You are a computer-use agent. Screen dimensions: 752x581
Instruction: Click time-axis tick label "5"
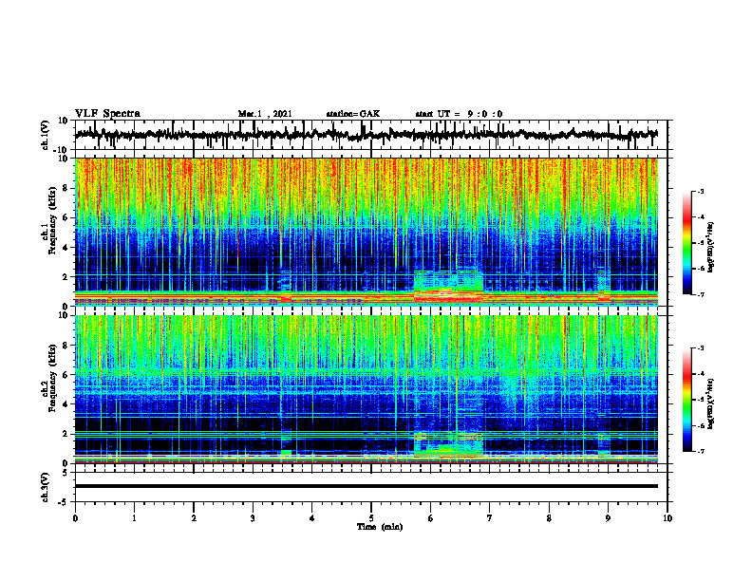point(371,518)
